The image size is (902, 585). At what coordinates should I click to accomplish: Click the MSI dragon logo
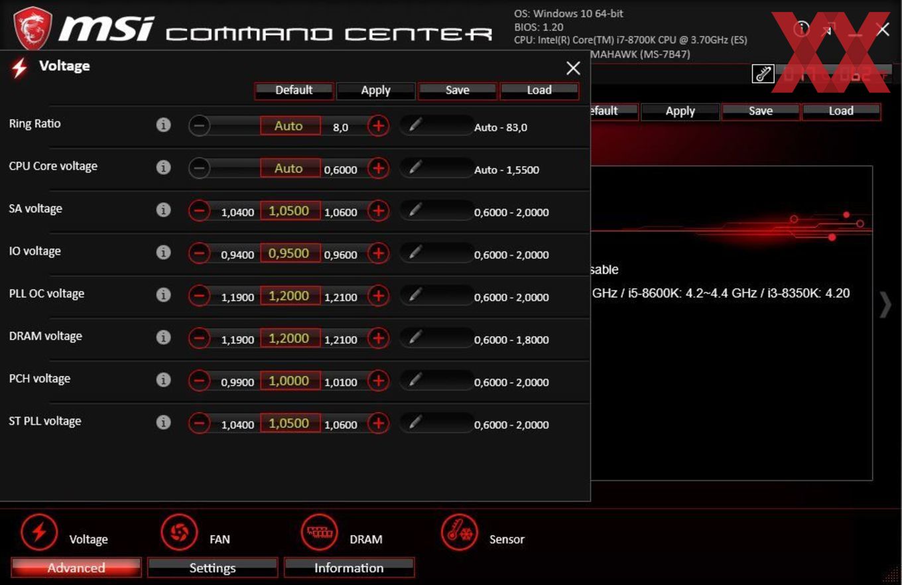[x=32, y=27]
